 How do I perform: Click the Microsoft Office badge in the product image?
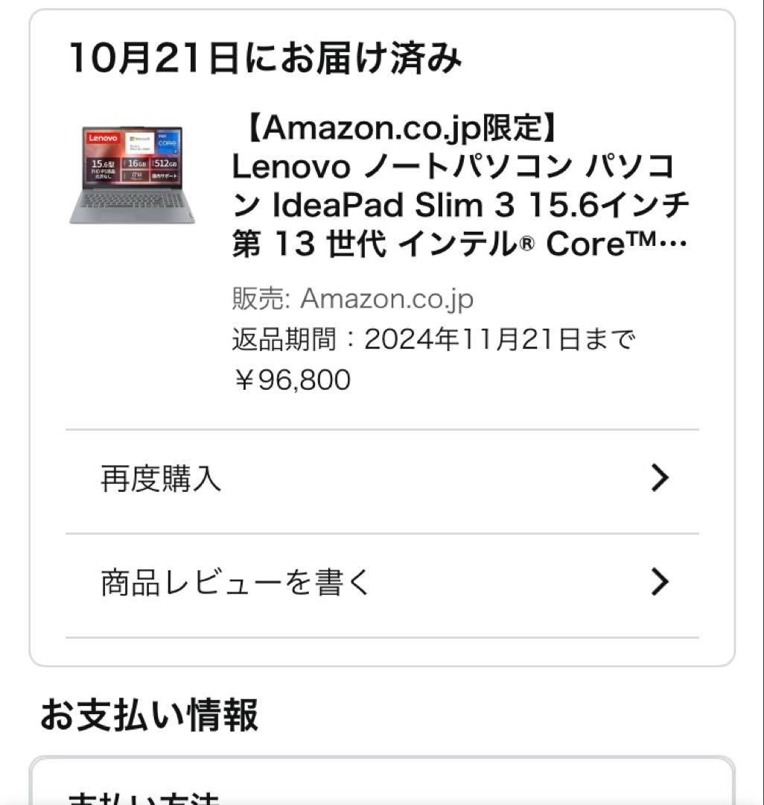(x=141, y=143)
